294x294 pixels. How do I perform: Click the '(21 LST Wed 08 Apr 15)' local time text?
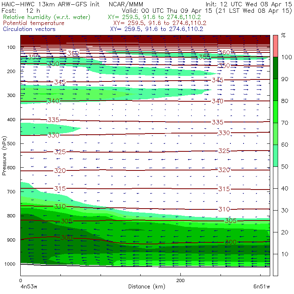coord(254,11)
